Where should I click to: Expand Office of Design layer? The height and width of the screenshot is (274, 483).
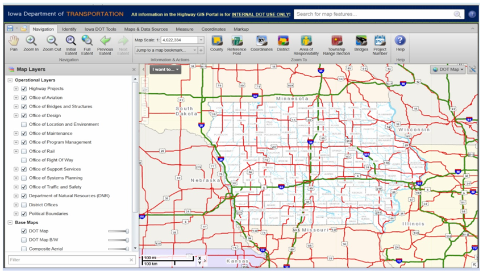pyautogui.click(x=16, y=115)
